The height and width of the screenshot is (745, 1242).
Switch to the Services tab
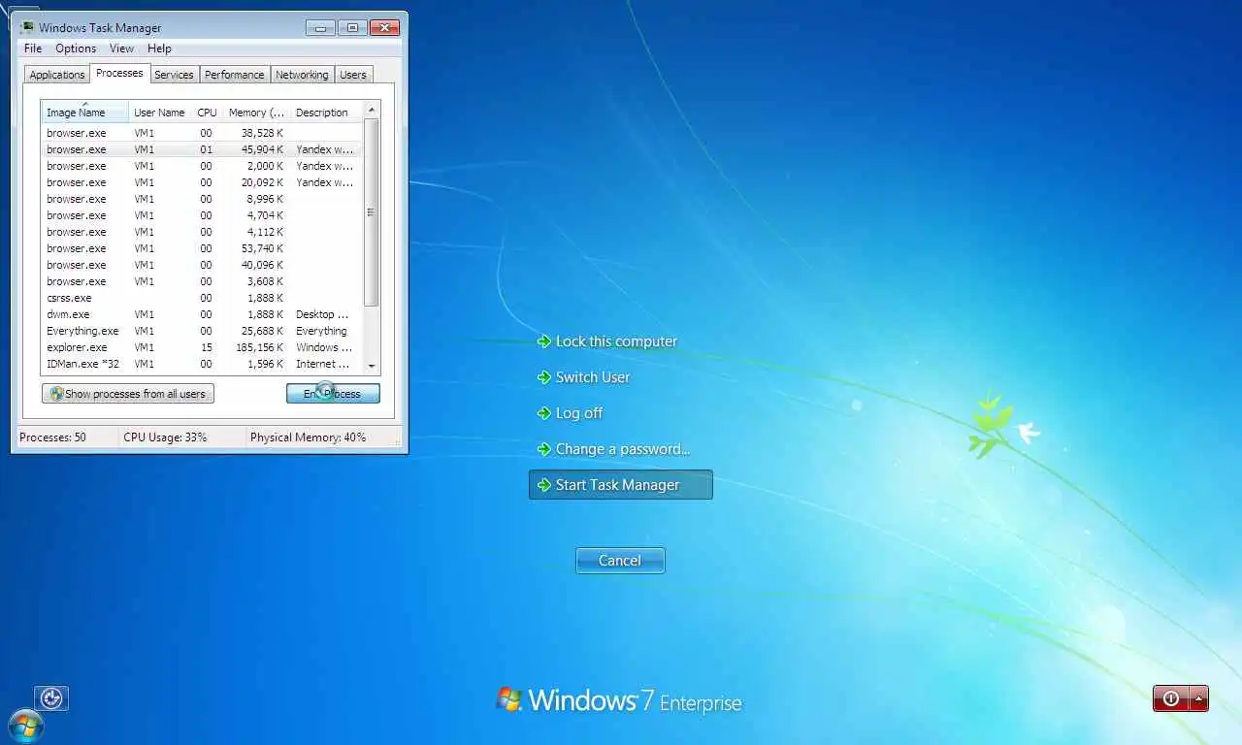175,75
